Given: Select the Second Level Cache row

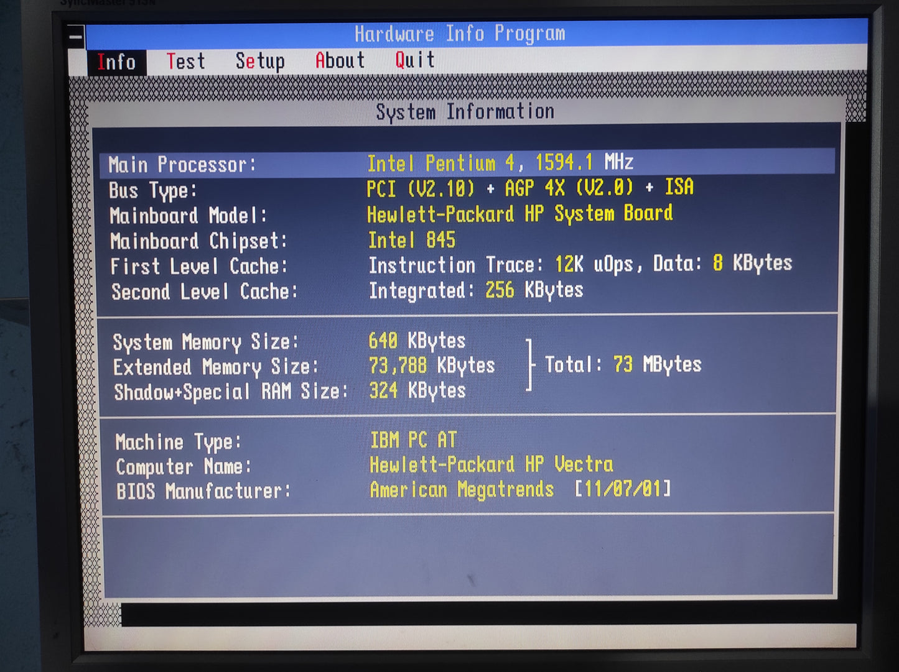Looking at the screenshot, I should coord(347,291).
